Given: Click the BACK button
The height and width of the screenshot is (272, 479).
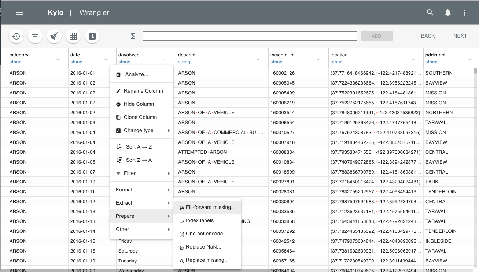Looking at the screenshot, I should click(428, 36).
